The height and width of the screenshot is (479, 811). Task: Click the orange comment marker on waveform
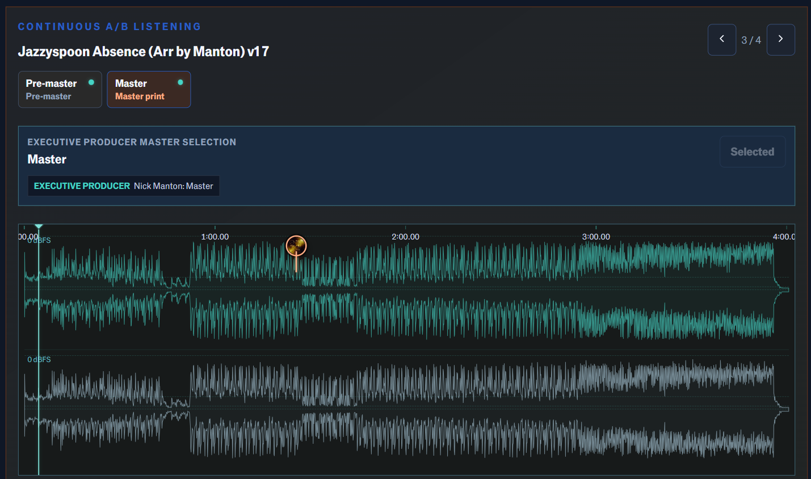click(x=296, y=246)
